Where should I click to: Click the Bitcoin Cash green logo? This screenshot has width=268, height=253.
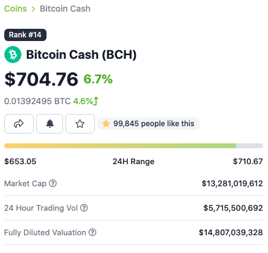pyautogui.click(x=13, y=55)
